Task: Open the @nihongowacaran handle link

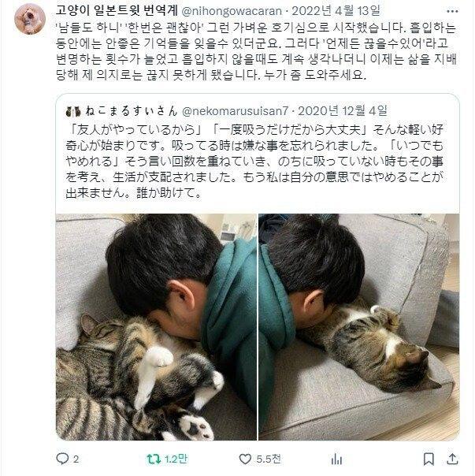Action: (232, 11)
